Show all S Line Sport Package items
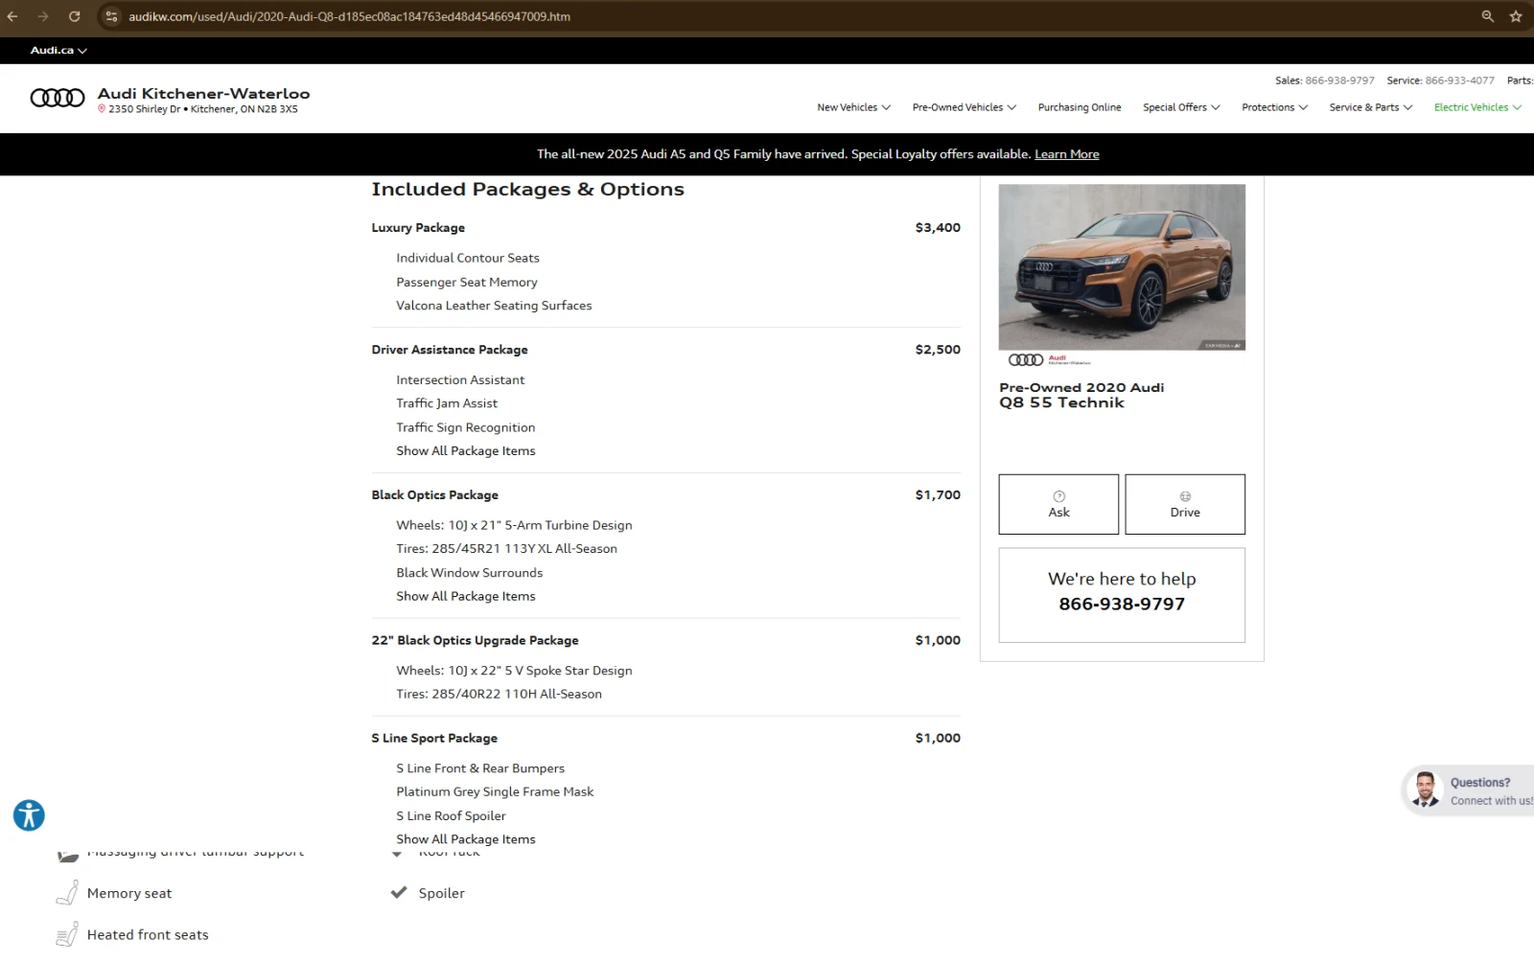The width and height of the screenshot is (1534, 962). click(466, 839)
